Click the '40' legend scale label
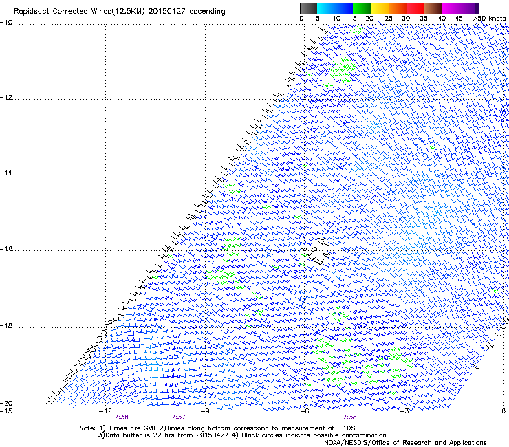509x447 pixels. click(x=442, y=19)
